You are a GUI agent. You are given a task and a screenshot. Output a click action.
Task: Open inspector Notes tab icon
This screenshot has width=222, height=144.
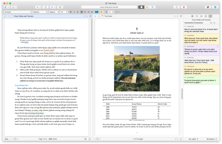point(192,16)
